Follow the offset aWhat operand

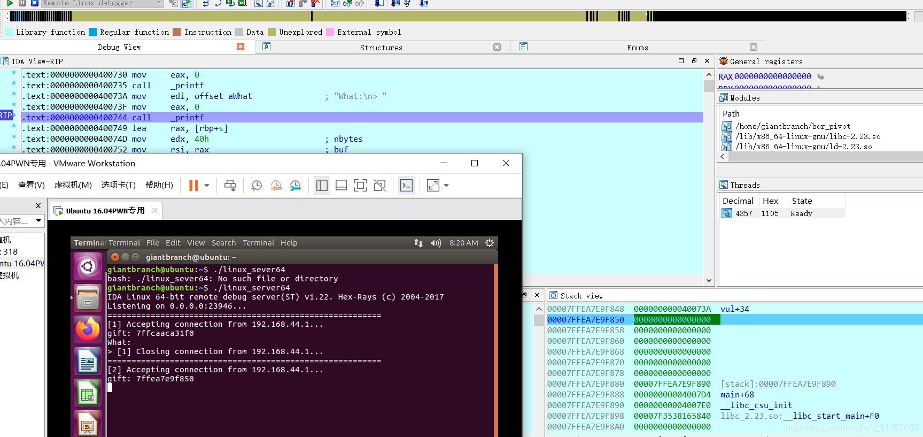click(x=223, y=96)
